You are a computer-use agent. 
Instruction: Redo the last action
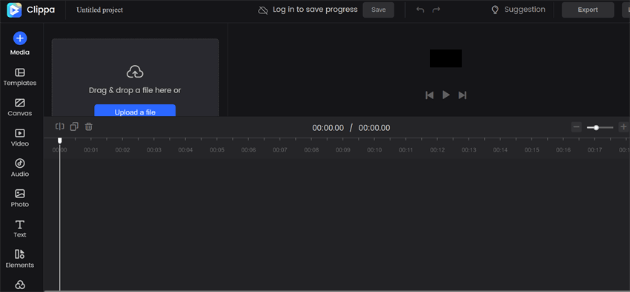(x=437, y=10)
